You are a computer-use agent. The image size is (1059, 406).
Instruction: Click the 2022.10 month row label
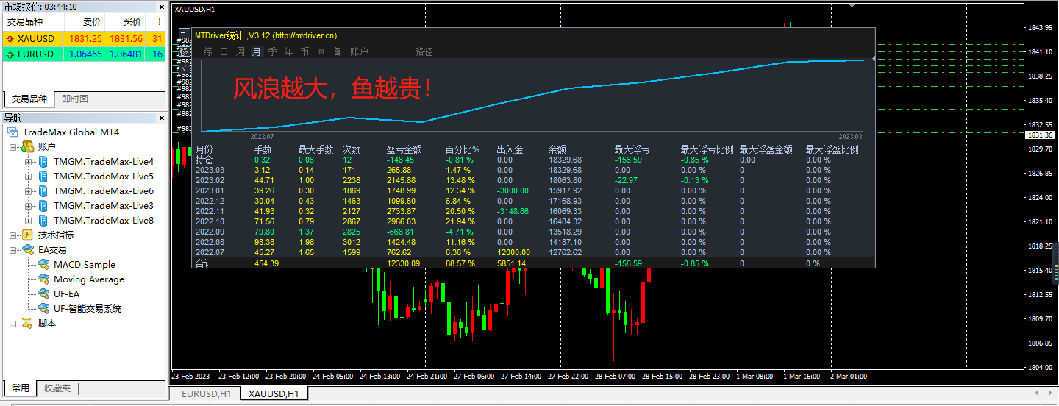(211, 221)
